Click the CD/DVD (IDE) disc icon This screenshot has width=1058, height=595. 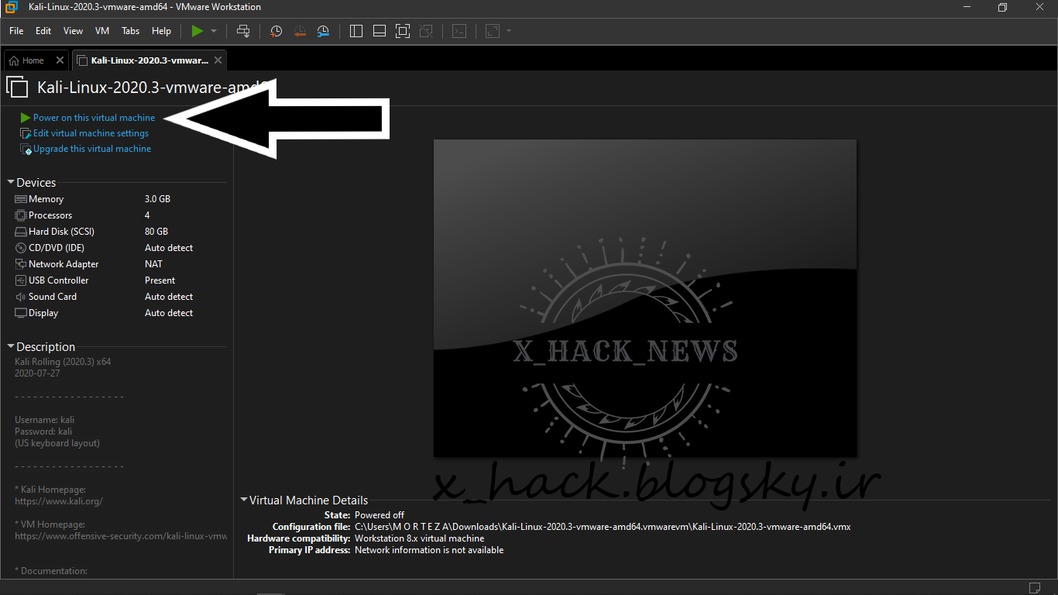pyautogui.click(x=21, y=248)
